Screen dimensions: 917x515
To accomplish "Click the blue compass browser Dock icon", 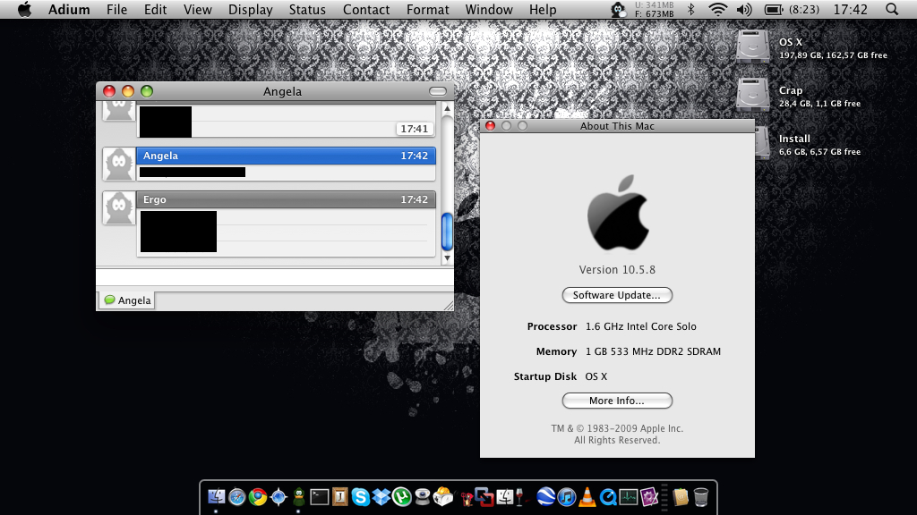I will click(x=279, y=497).
